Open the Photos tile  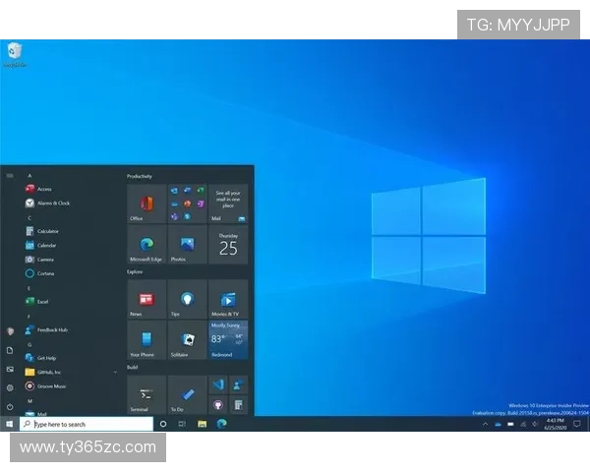187,244
